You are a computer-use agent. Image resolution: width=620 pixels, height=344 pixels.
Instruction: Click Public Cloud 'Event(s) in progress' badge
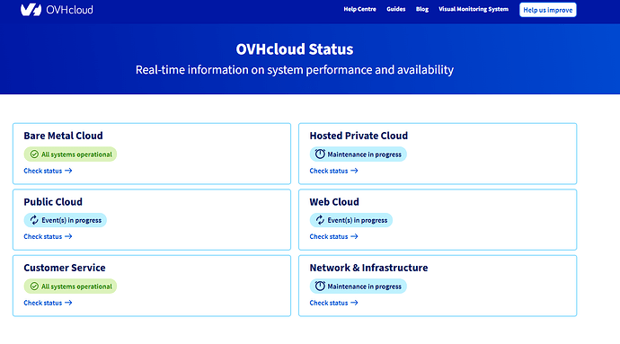66,220
